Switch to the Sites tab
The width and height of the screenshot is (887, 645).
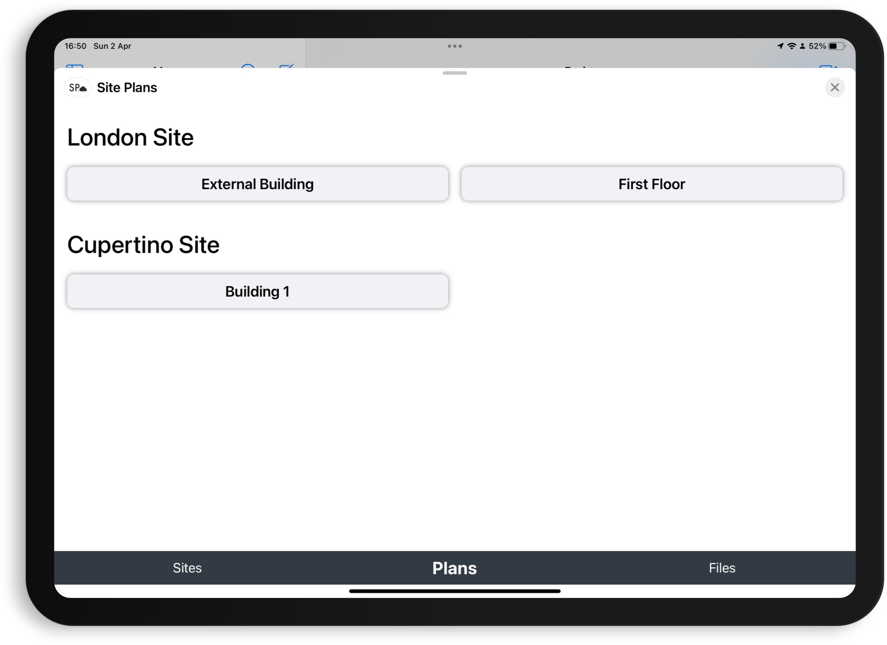pos(187,568)
